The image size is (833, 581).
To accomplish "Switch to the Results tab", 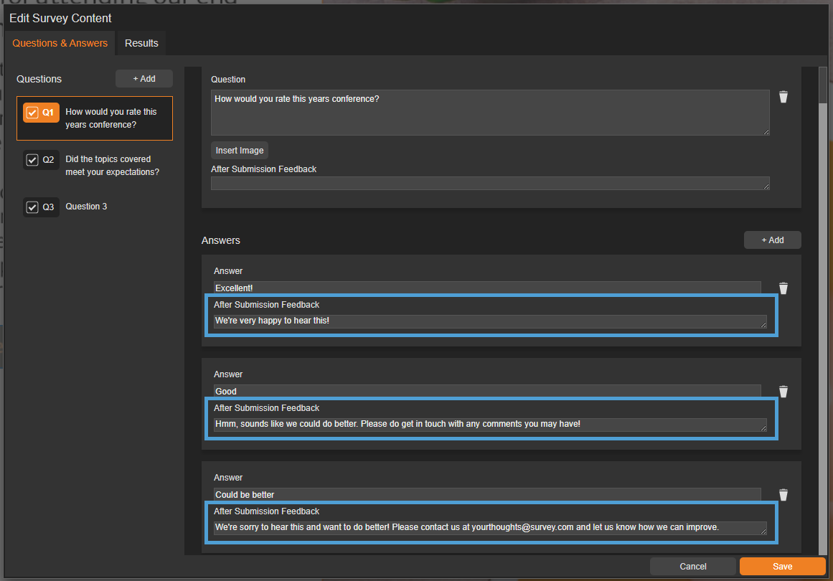I will pyautogui.click(x=141, y=43).
